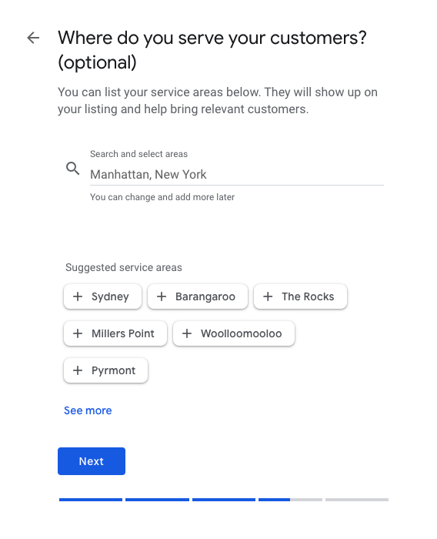
Task: Choose Millers Point suggestion chip
Action: (115, 333)
